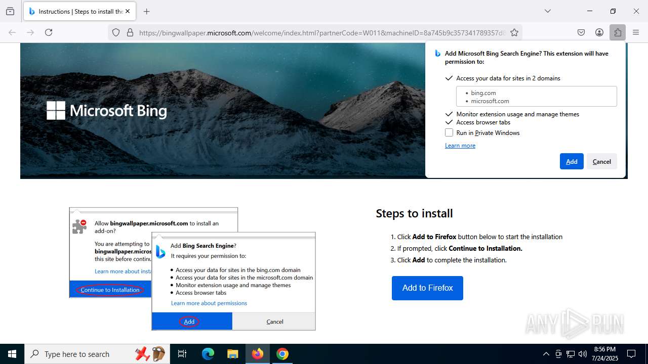Open the notification center icon

coord(631,354)
